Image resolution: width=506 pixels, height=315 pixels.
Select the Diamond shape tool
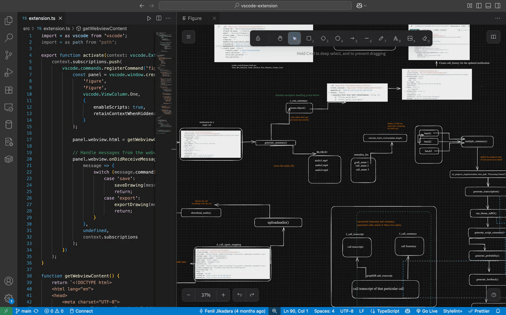tap(323, 38)
